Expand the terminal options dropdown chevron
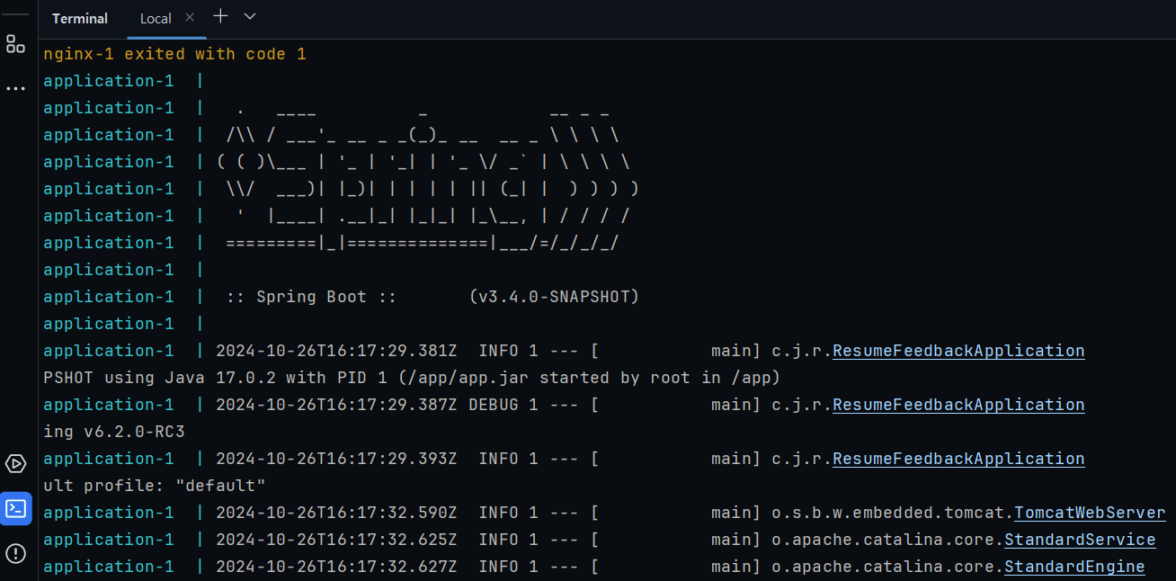 point(250,17)
